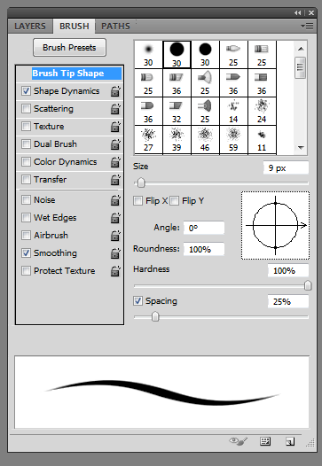Click the lock icon beside Noise
This screenshot has height=466, width=322.
(115, 200)
